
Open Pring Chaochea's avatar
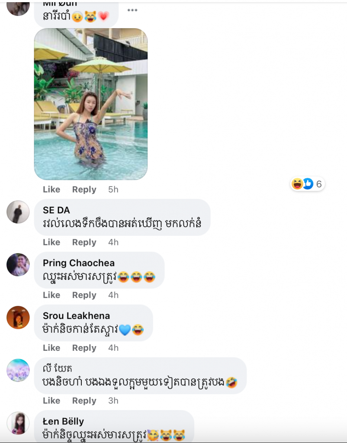coord(18,265)
